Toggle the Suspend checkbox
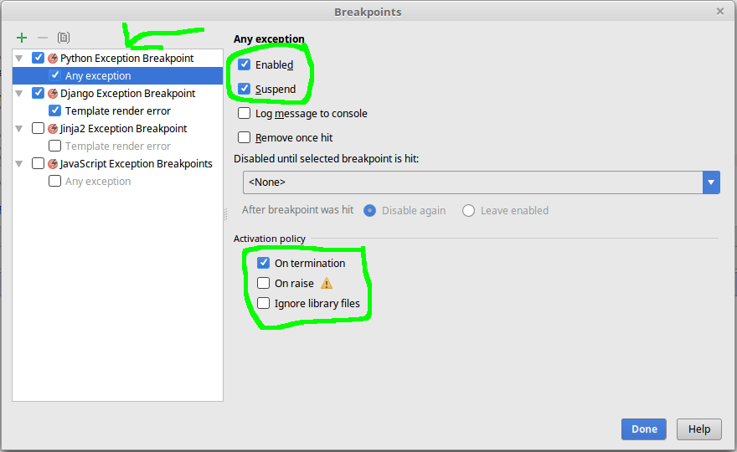Image resolution: width=737 pixels, height=452 pixels. pos(245,89)
